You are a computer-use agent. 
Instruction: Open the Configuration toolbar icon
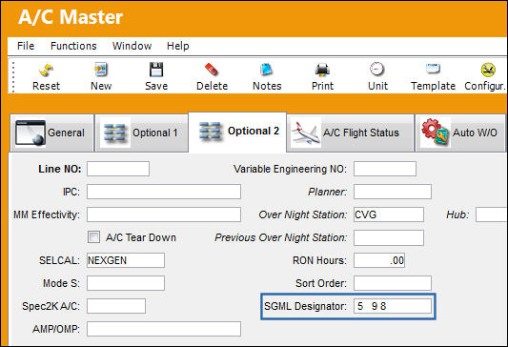tap(488, 70)
